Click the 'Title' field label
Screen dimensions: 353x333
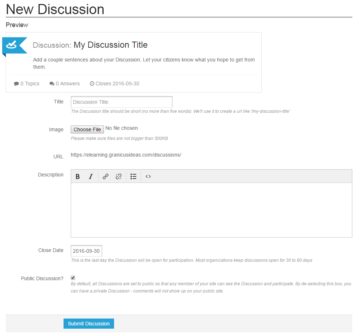pyautogui.click(x=58, y=102)
